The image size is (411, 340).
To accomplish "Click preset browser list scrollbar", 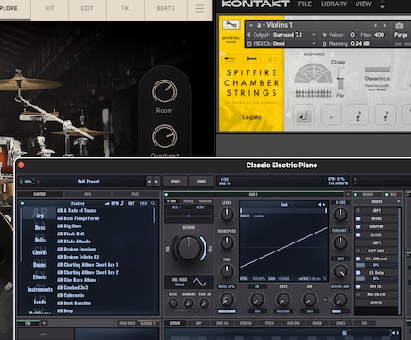I will click(154, 215).
